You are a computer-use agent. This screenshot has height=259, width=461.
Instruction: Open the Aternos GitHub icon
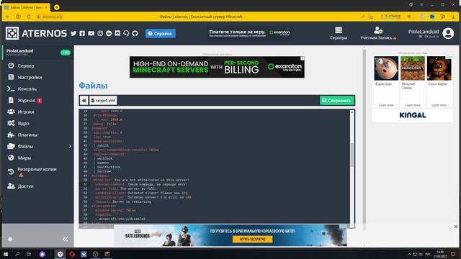click(135, 33)
